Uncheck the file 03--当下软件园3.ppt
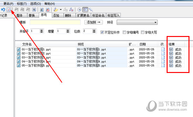The image size is (193, 117). (x=19, y=57)
